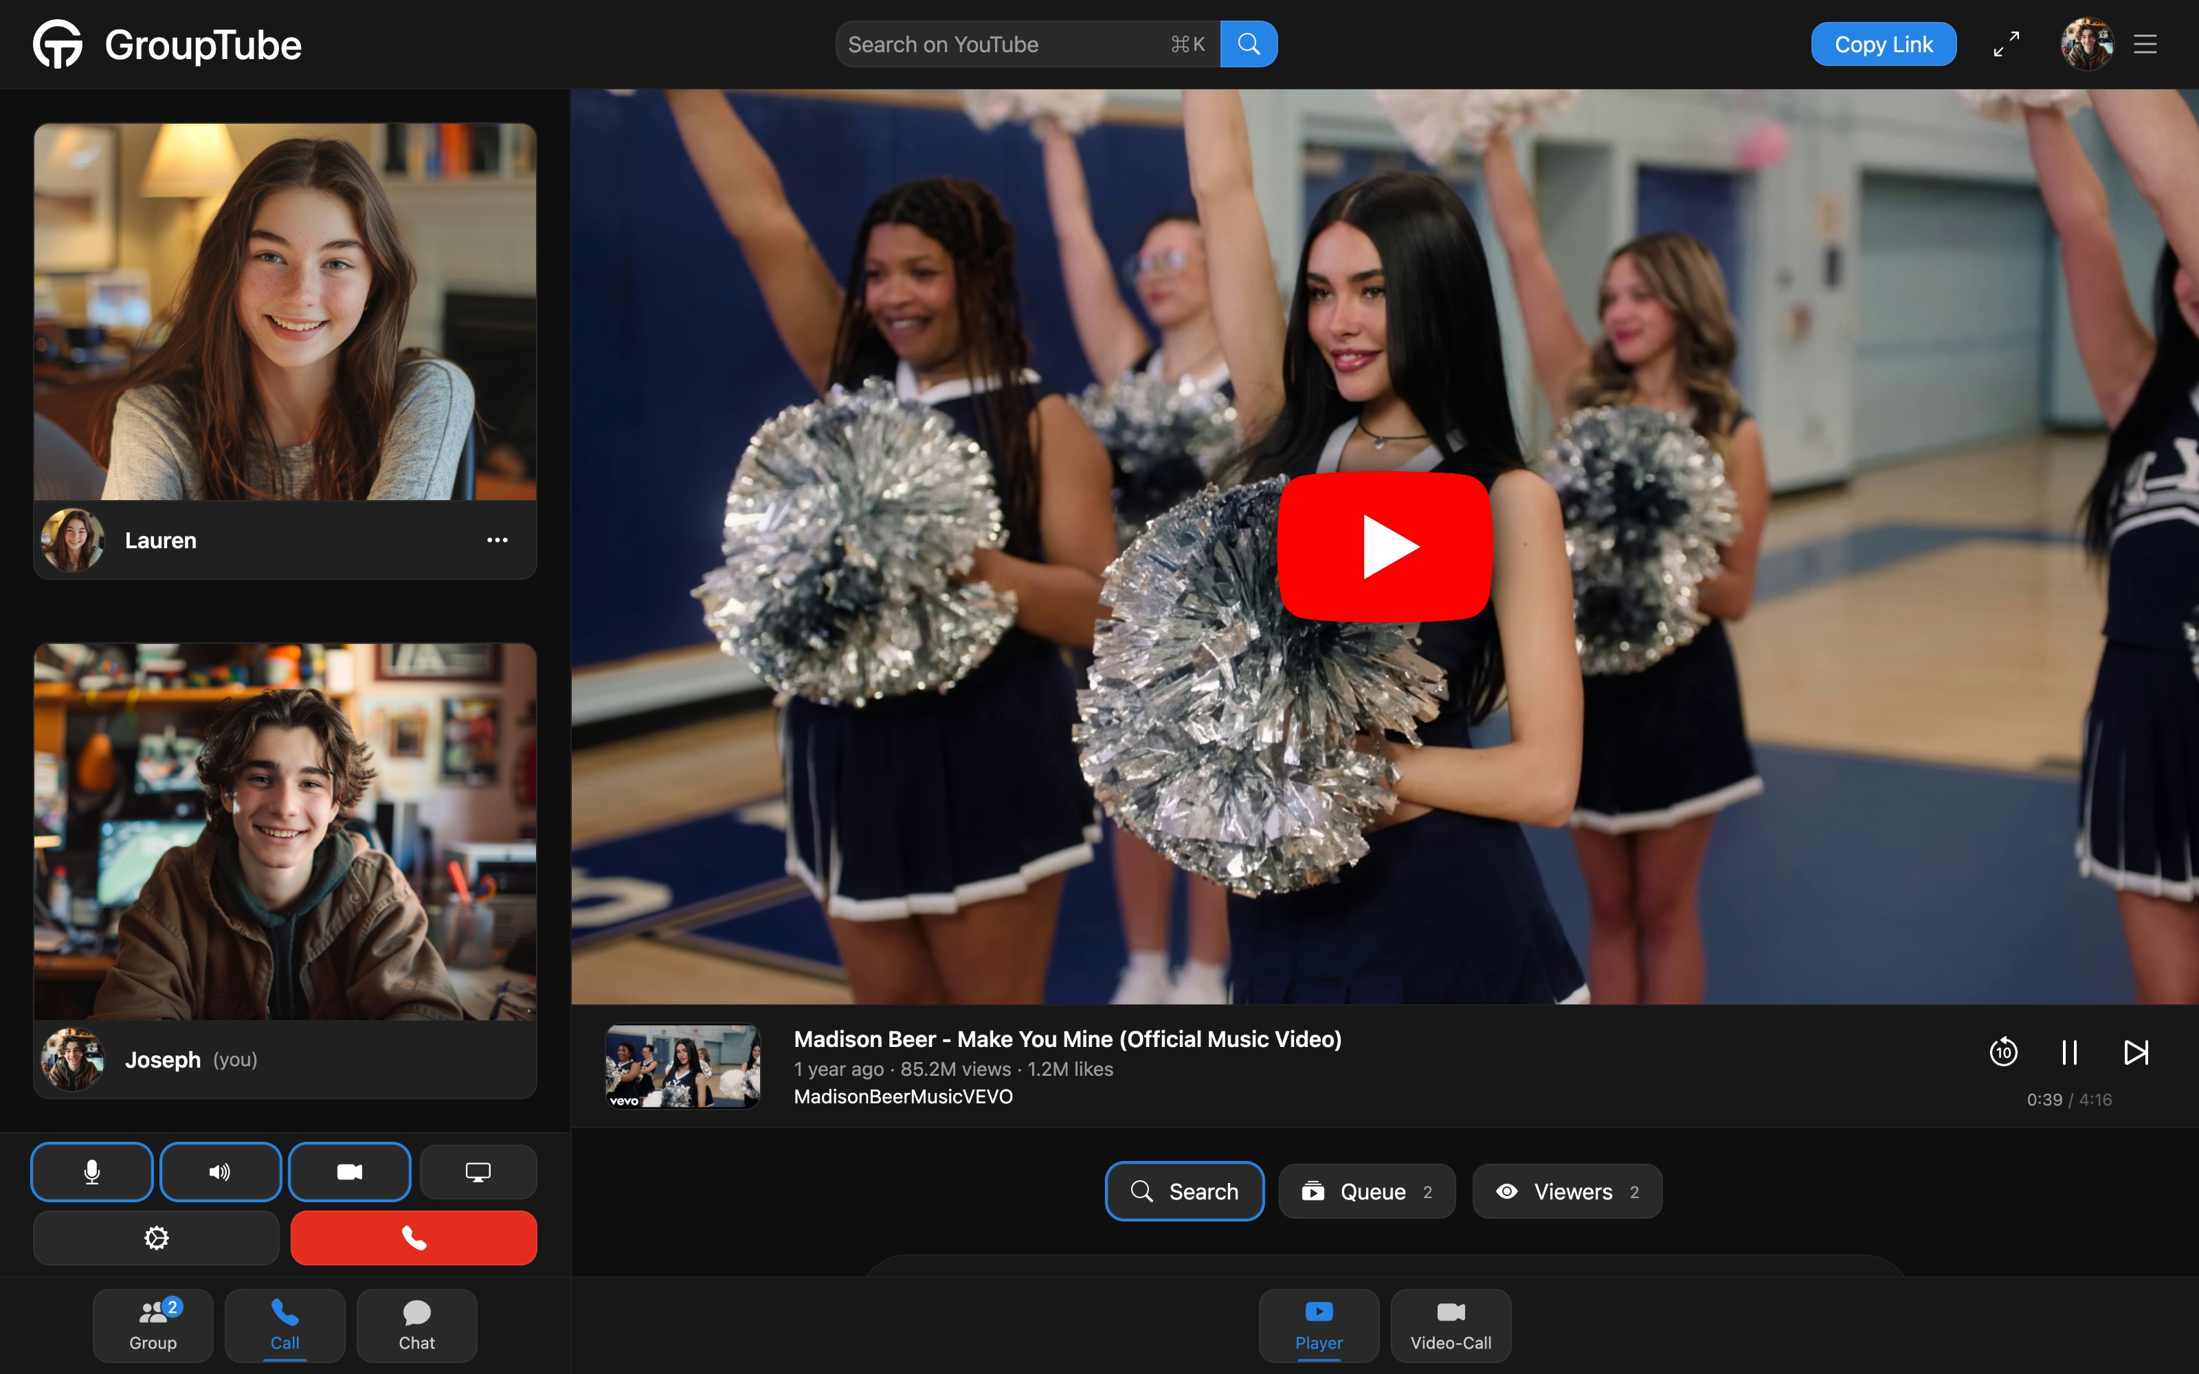Pause the current video
The width and height of the screenshot is (2199, 1374).
coord(2070,1051)
